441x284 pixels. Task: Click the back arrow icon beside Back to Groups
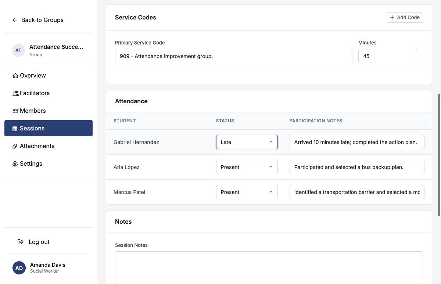pyautogui.click(x=15, y=20)
